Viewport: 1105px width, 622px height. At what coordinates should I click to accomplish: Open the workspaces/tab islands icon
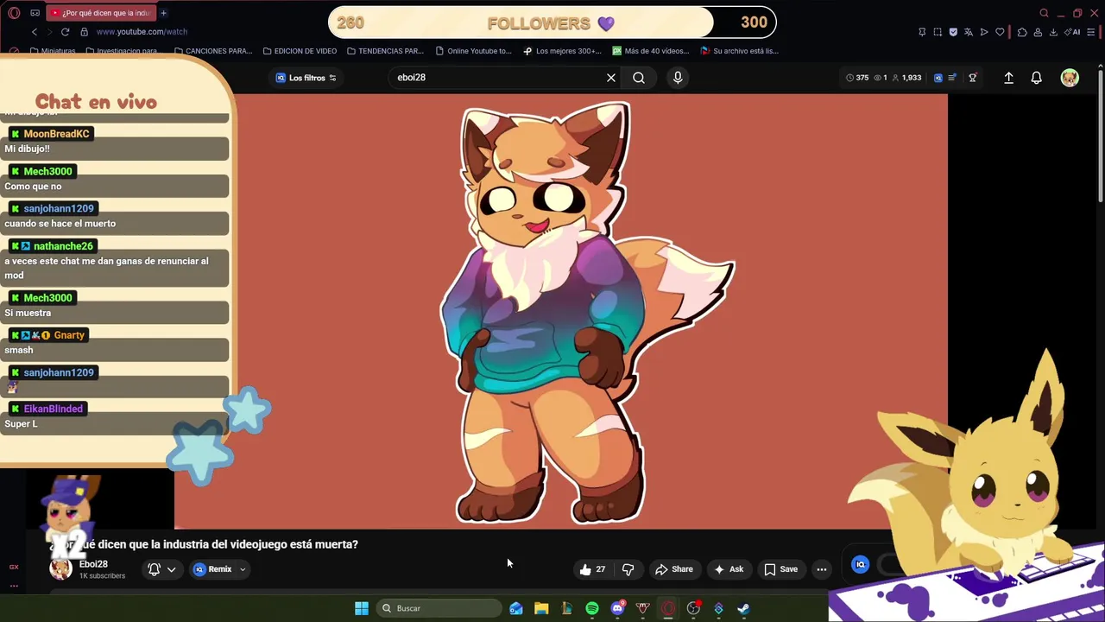pyautogui.click(x=35, y=13)
